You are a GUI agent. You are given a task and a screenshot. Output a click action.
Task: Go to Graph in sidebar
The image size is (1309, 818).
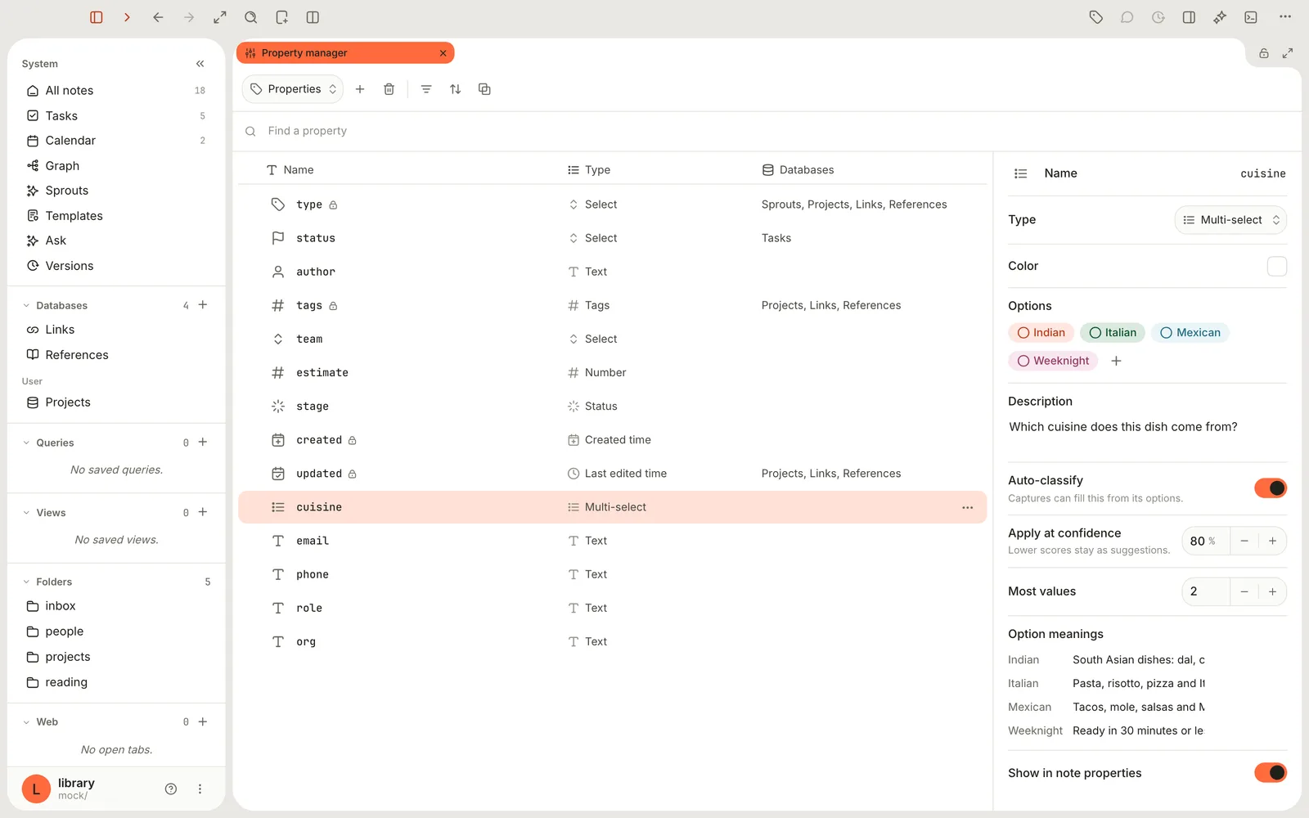(x=116, y=166)
